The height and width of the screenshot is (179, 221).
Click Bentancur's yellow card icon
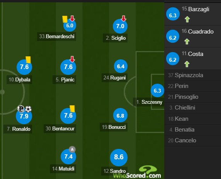(x=72, y=109)
